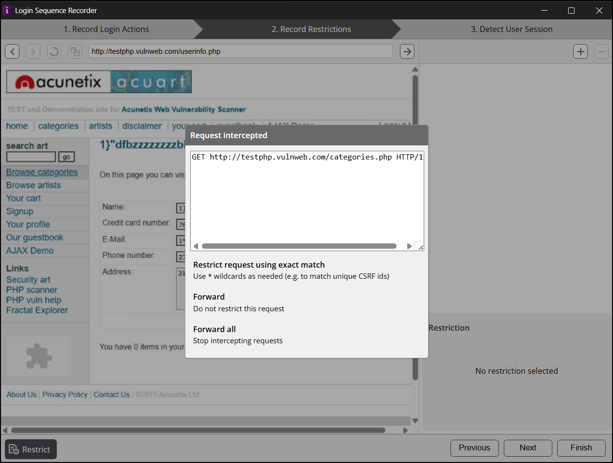This screenshot has height=463, width=613.
Task: Click the duplicate page icon
Action: (74, 51)
